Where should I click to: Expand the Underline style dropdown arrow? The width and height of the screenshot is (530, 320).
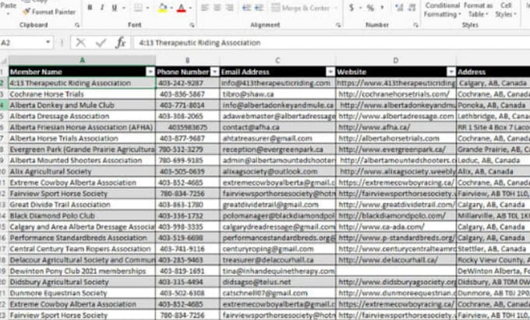pos(124,8)
